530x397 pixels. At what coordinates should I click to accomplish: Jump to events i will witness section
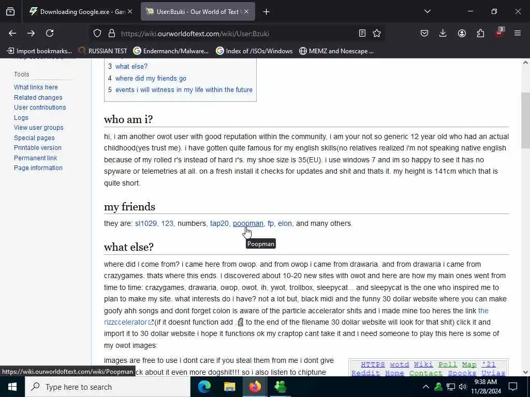pyautogui.click(x=184, y=90)
